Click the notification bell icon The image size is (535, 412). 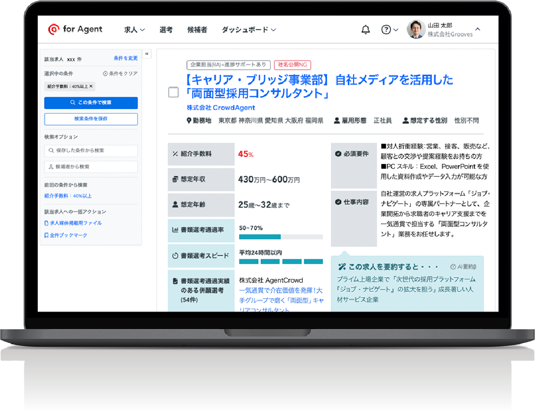click(366, 30)
